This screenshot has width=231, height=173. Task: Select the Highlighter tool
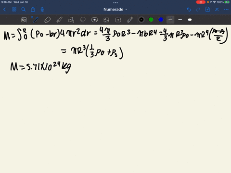click(x=59, y=20)
